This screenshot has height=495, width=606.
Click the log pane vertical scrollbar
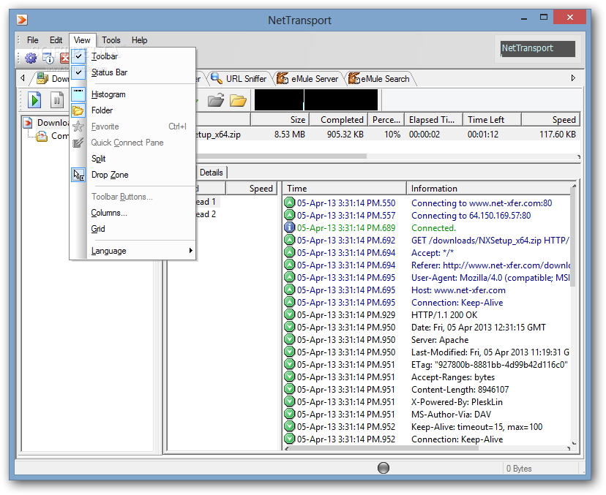click(574, 314)
